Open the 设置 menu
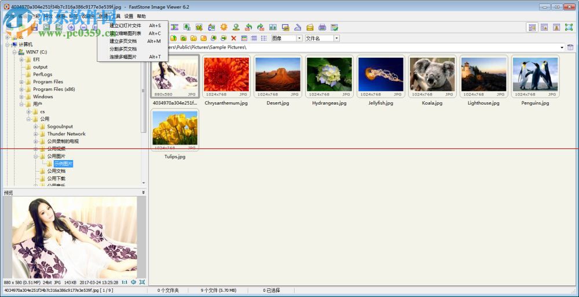The height and width of the screenshot is (297, 579). (129, 16)
